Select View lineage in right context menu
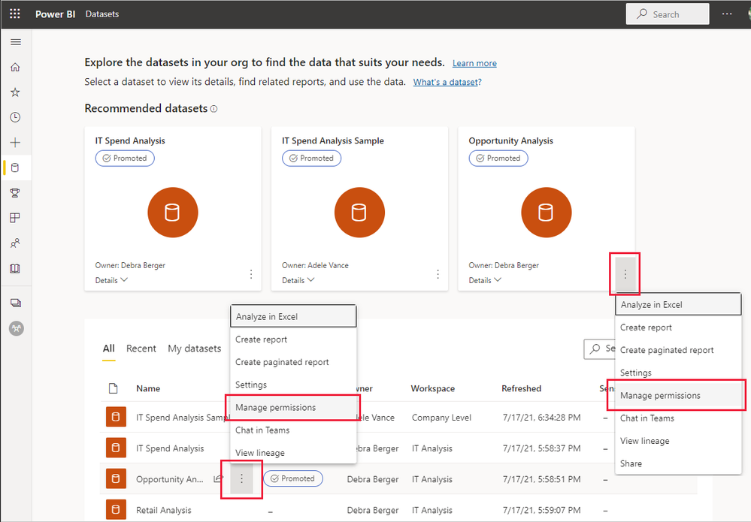This screenshot has width=751, height=522. 678,441
